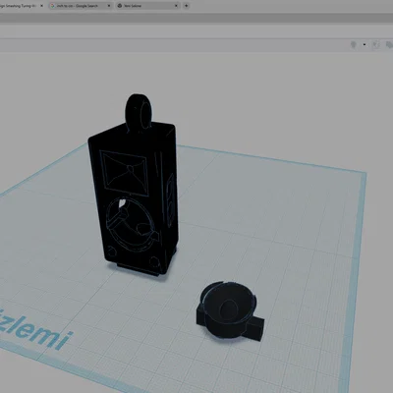Open a new browser tab with plus button
393x393 pixels.
pyautogui.click(x=186, y=6)
